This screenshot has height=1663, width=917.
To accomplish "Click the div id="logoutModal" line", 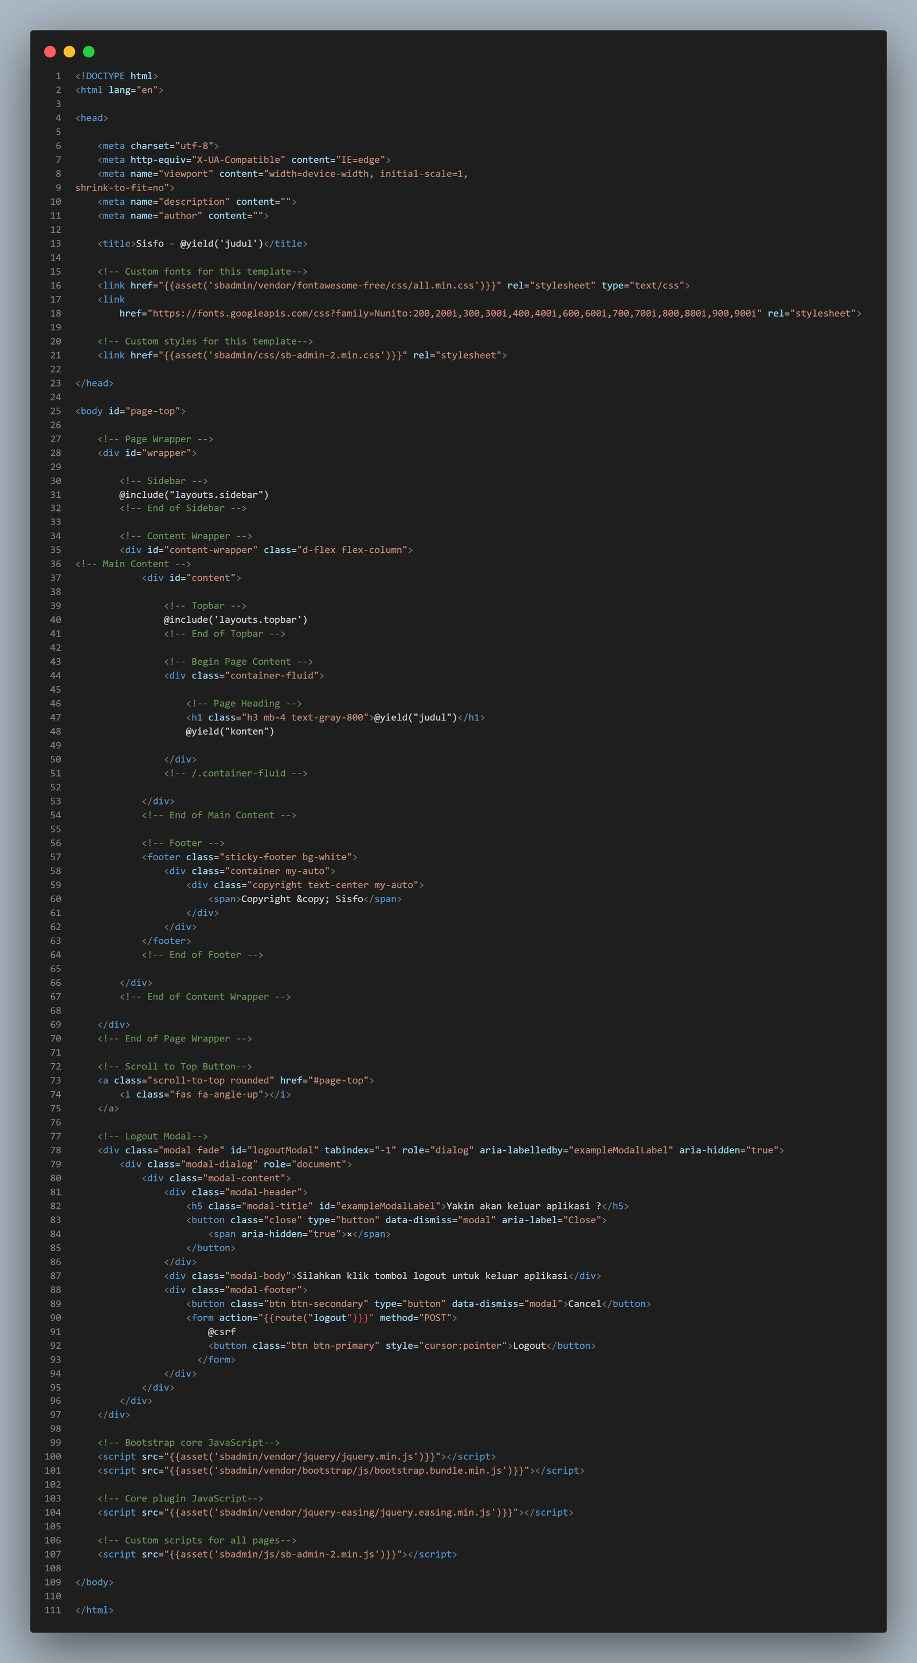I will [441, 1150].
